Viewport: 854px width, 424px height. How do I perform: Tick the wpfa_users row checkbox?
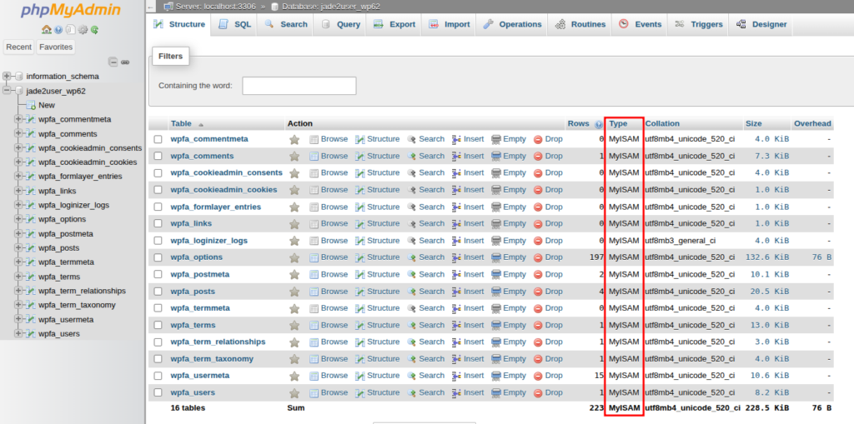[x=158, y=393]
